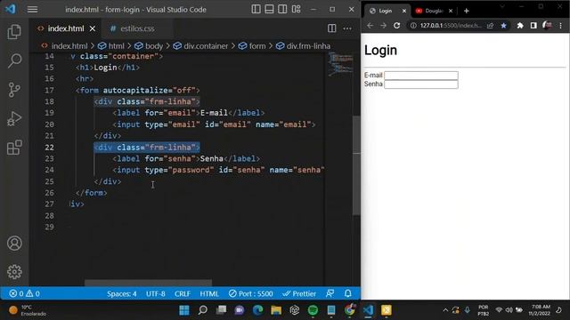This screenshot has width=570, height=320.
Task: Open the Extensions view
Action: pos(14,148)
